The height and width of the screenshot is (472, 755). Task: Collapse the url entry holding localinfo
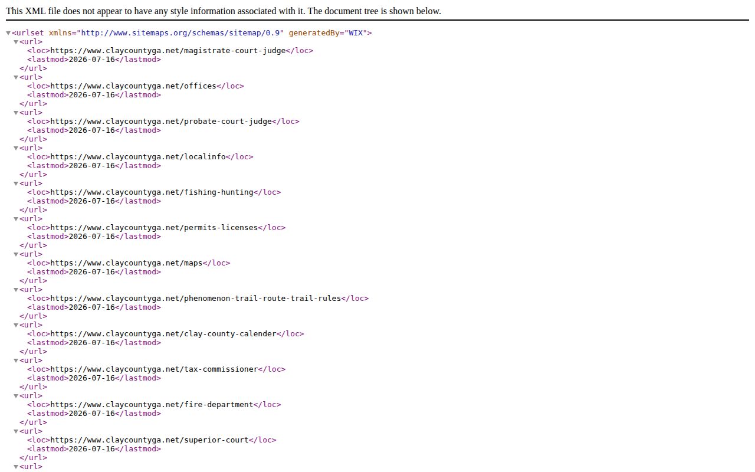pos(16,148)
